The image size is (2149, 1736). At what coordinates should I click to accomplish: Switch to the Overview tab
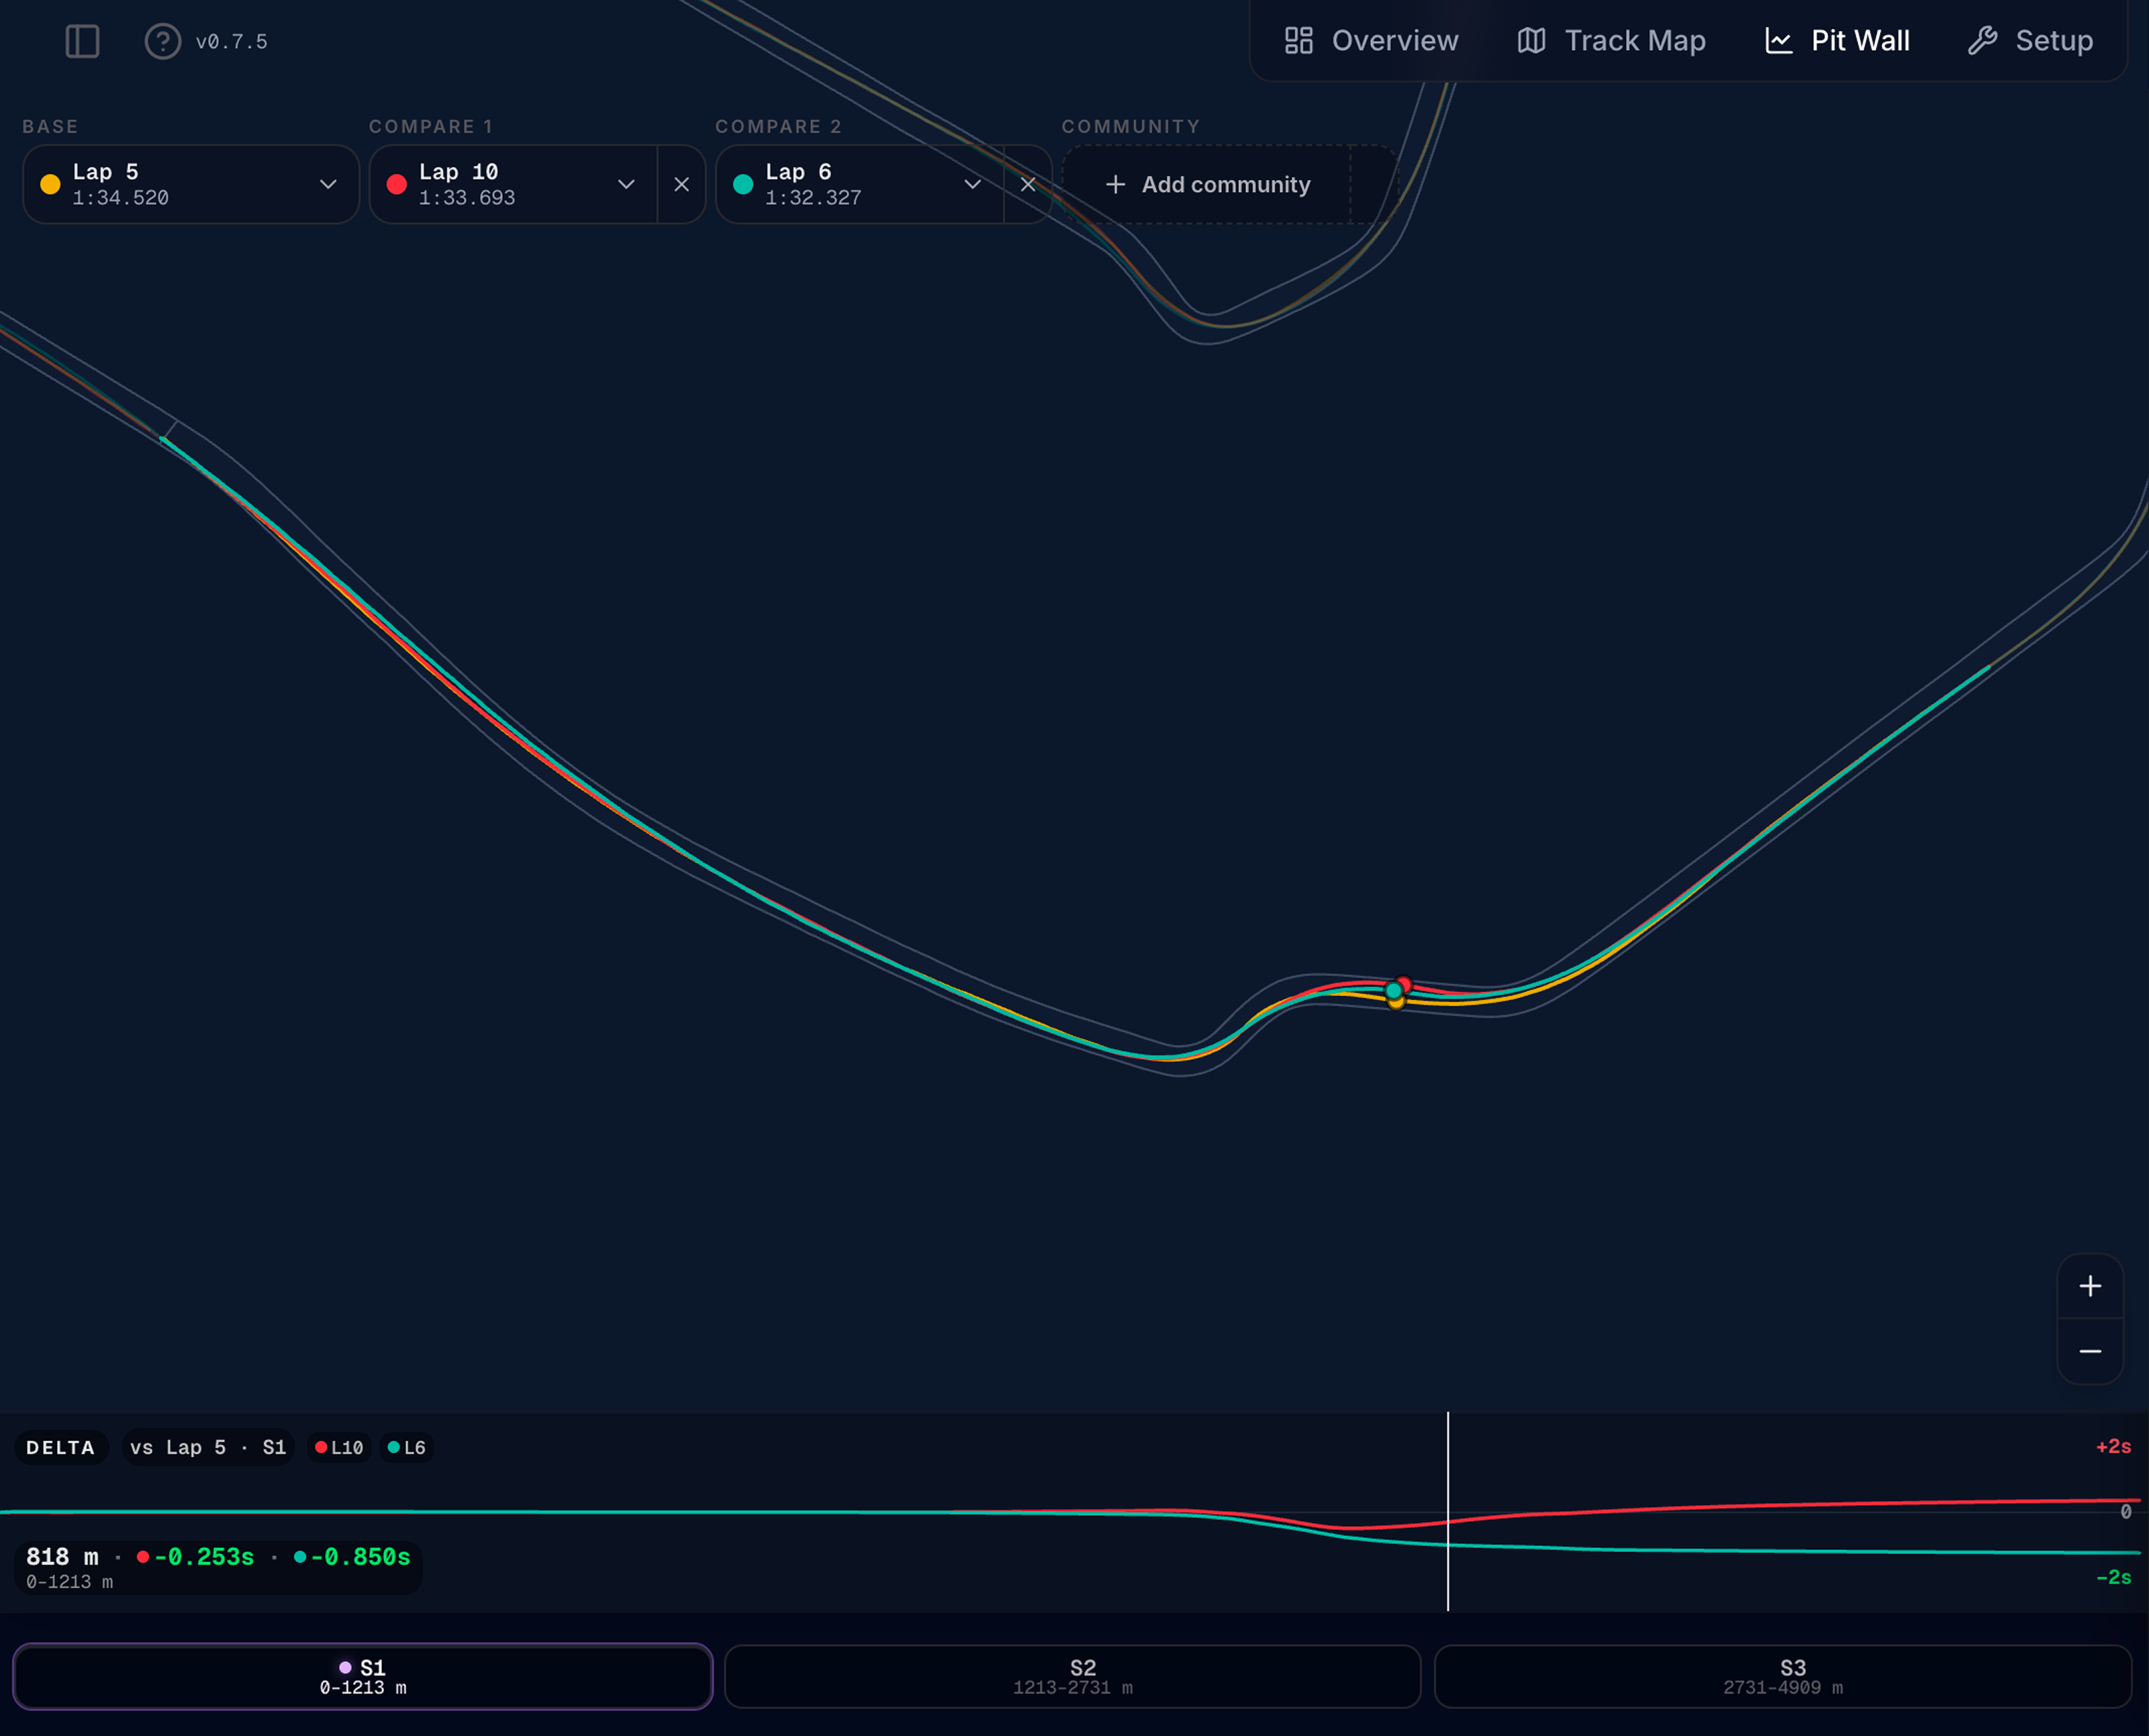click(x=1372, y=41)
